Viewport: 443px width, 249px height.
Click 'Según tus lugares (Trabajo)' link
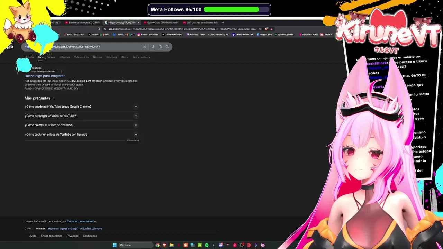pyautogui.click(x=63, y=229)
